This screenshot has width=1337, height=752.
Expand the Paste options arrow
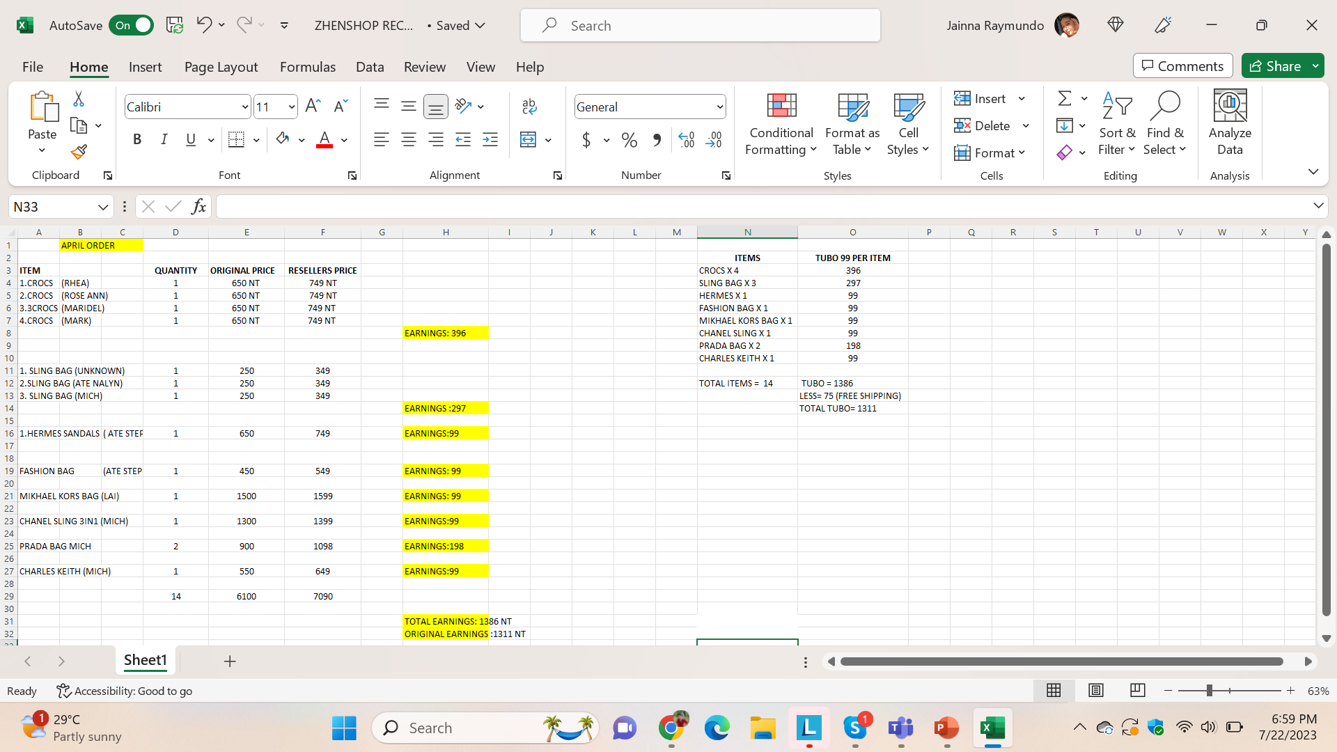point(42,150)
